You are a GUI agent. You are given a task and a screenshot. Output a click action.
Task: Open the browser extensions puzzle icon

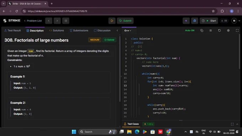point(222,11)
